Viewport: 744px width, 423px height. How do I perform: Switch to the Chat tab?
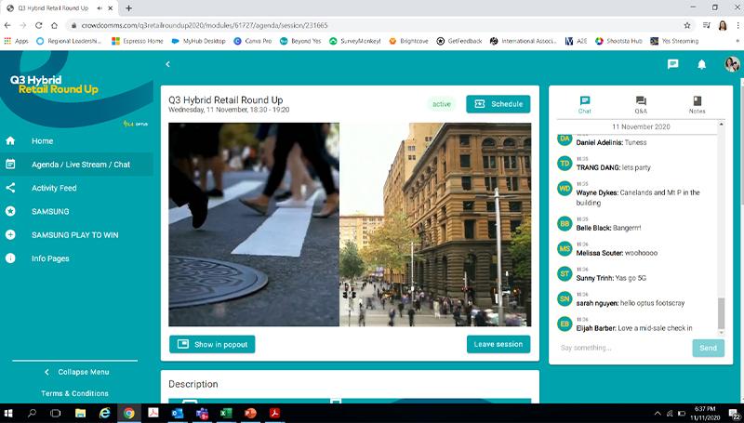click(585, 105)
